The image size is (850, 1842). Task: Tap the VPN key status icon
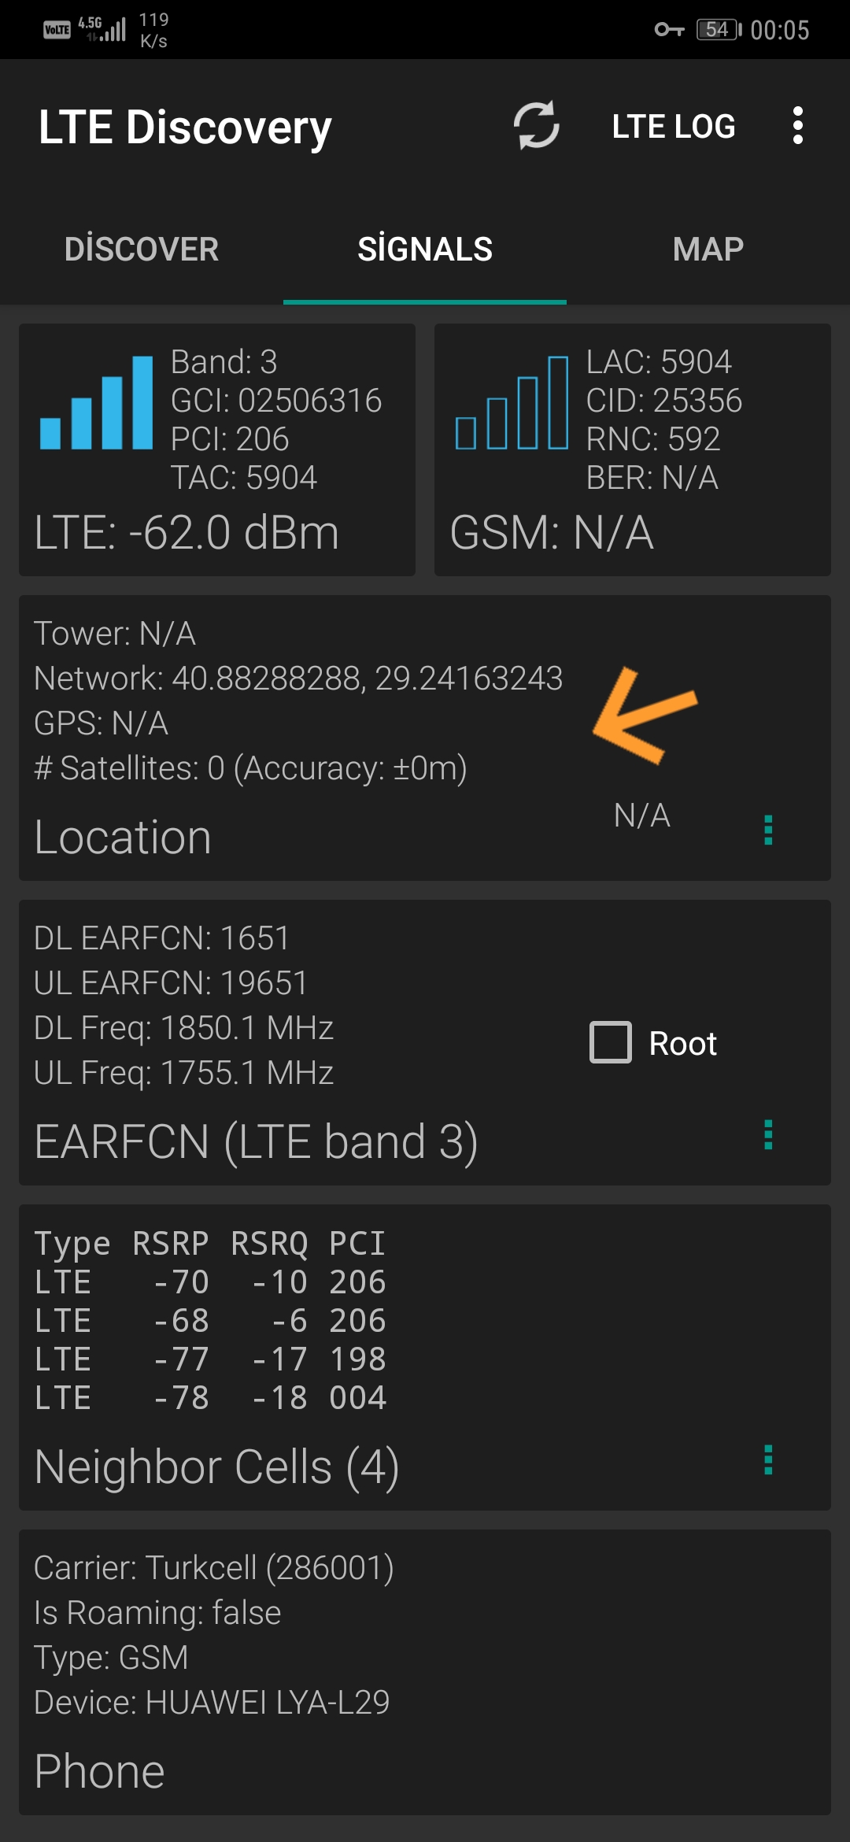point(670,30)
